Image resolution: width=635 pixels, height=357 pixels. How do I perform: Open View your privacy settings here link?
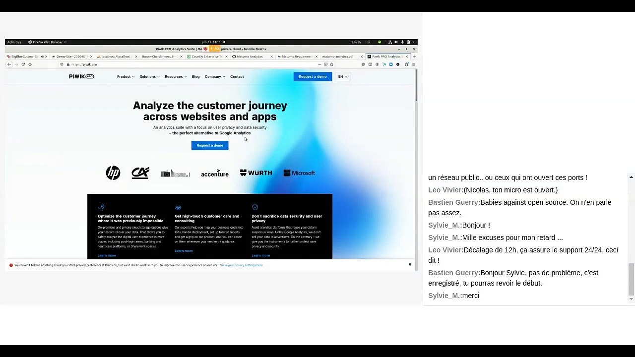[242, 265]
